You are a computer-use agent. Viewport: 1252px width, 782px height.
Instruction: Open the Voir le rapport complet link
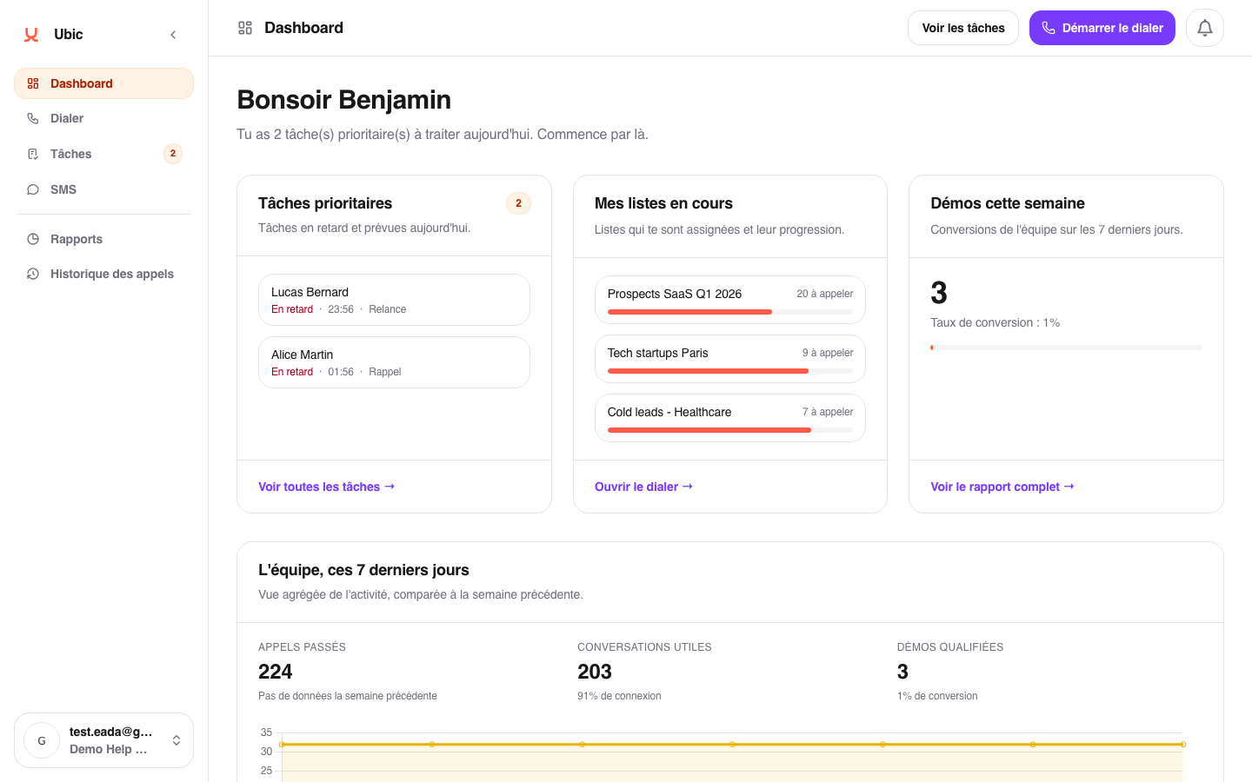coord(1002,487)
